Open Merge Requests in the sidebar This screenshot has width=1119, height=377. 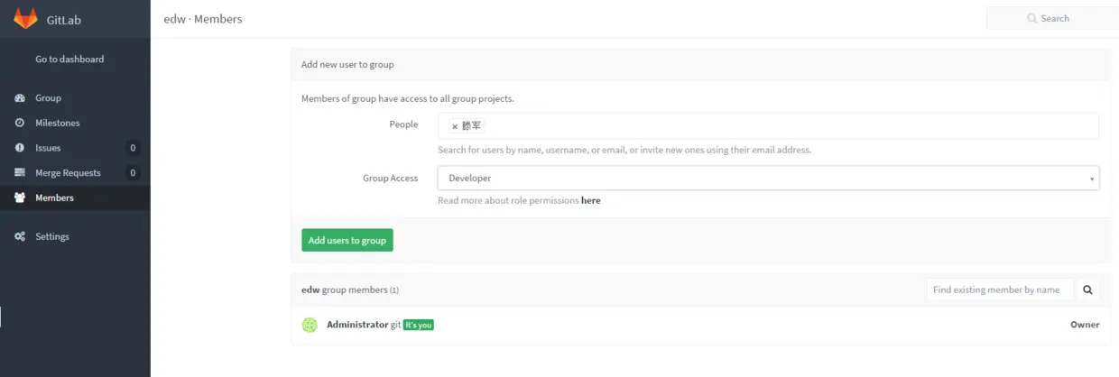68,173
